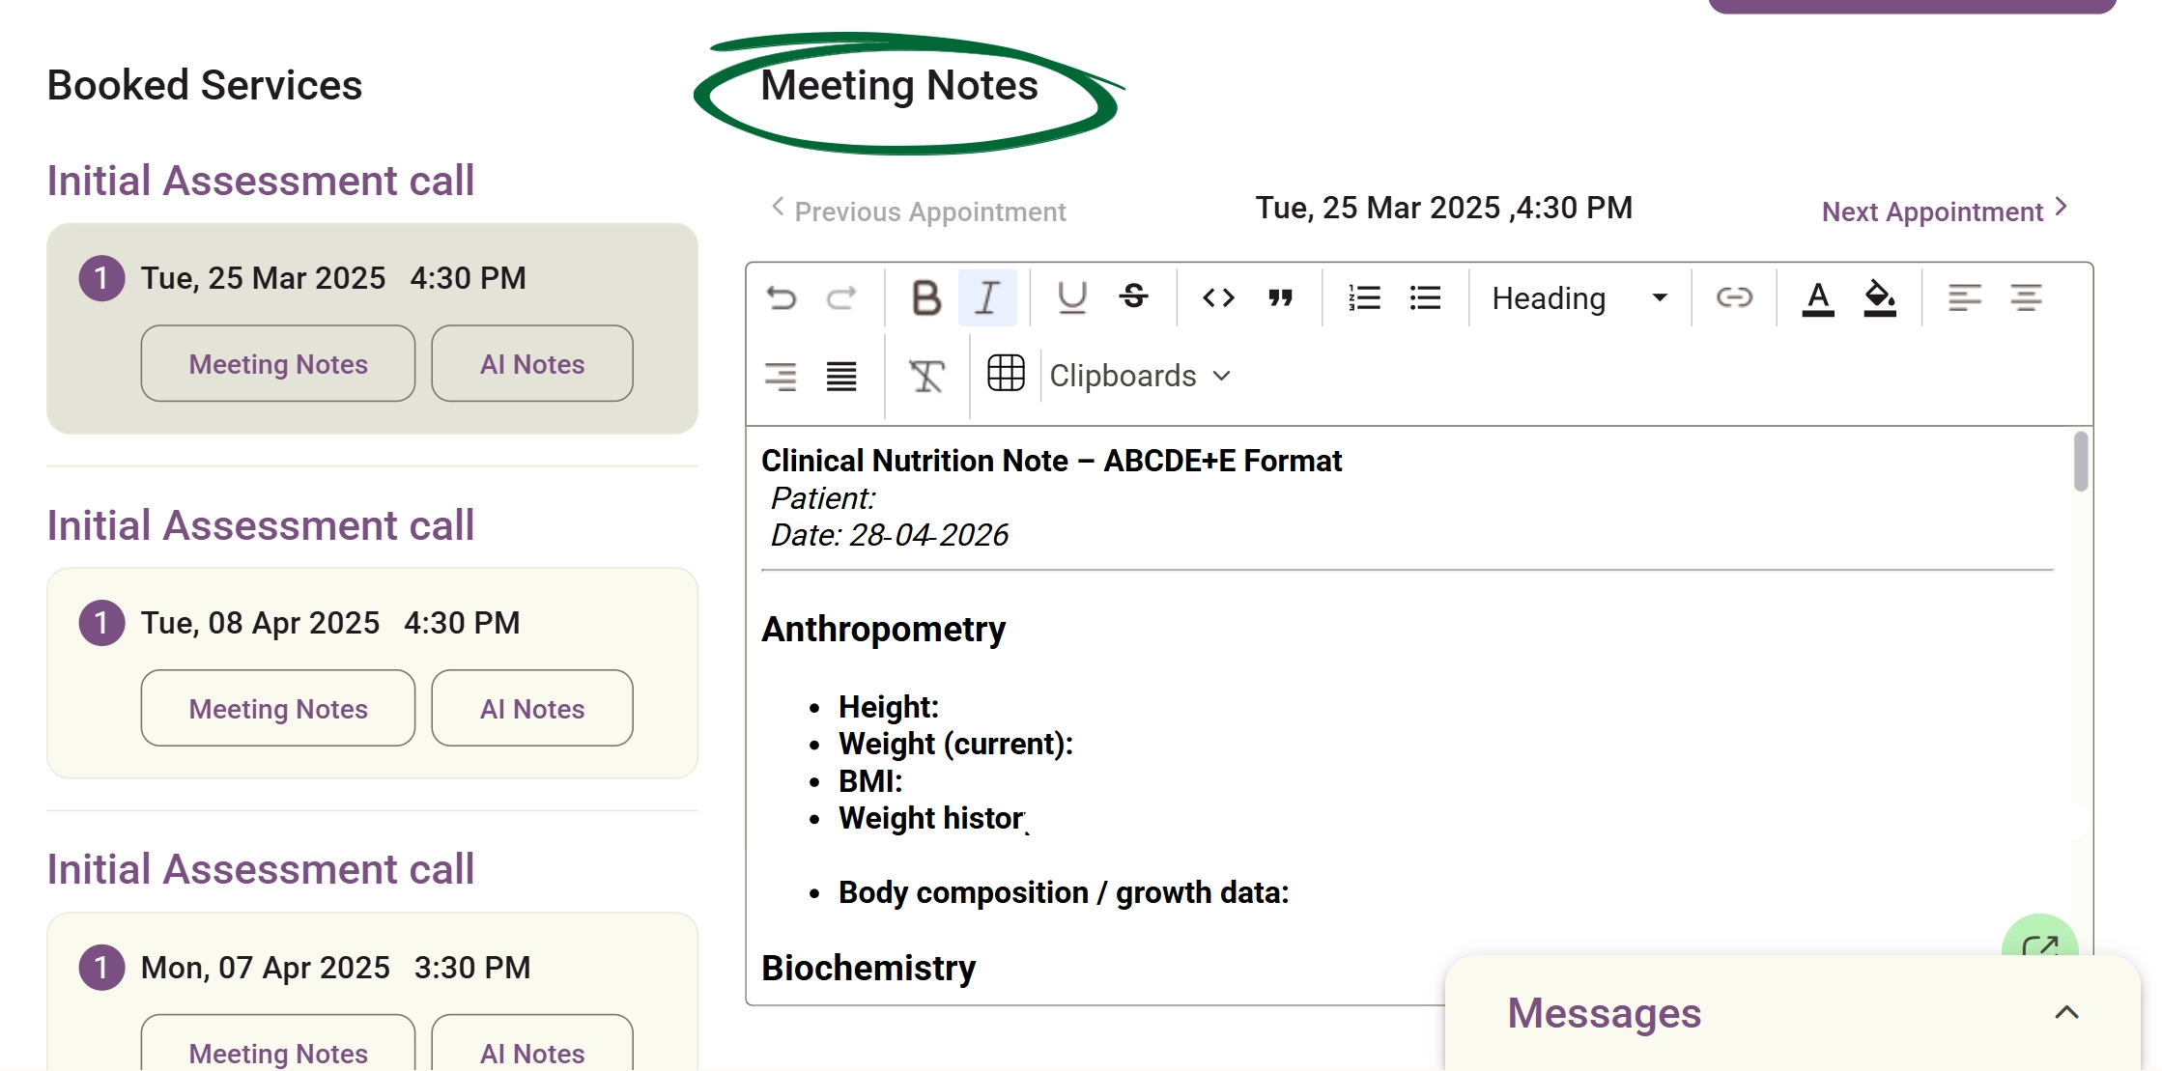Open Meeting Notes for 07 Apr 2025 appointment
The image size is (2162, 1071).
278,1043
